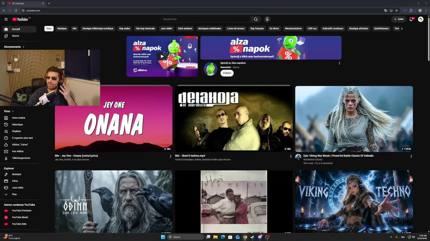This screenshot has height=241, width=430.
Task: Open the Odinn Dark Folk Music thumbnail
Action: pyautogui.click(x=114, y=202)
